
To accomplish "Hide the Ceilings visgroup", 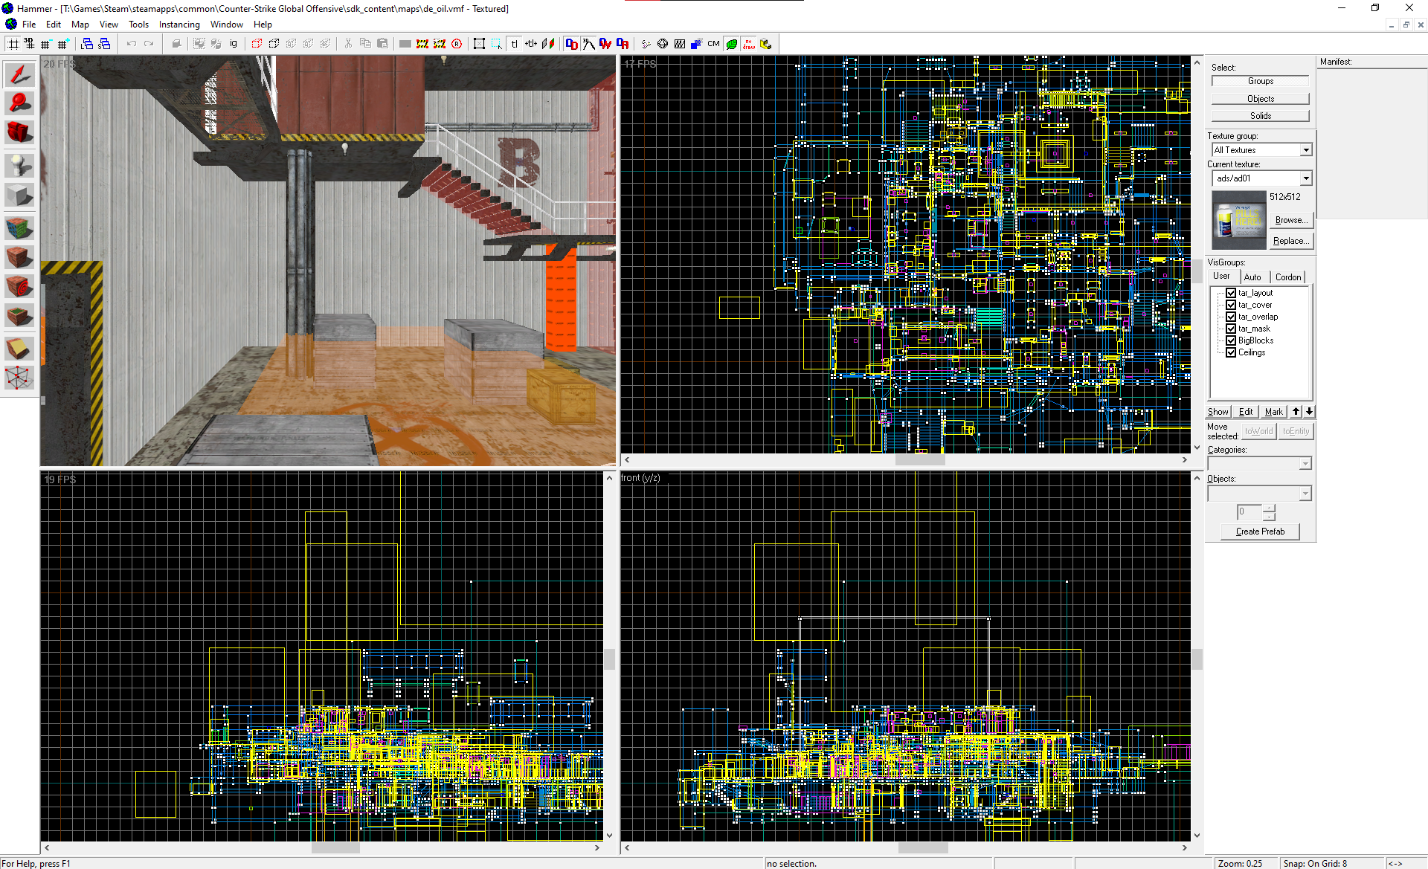I will [x=1231, y=352].
